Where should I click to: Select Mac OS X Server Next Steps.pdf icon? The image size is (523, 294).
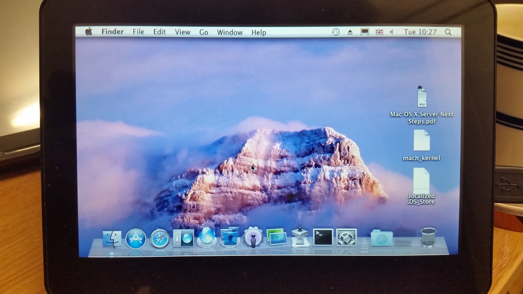click(421, 96)
